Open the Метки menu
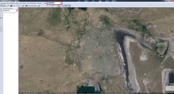This screenshot has width=174, height=94. (24, 3)
